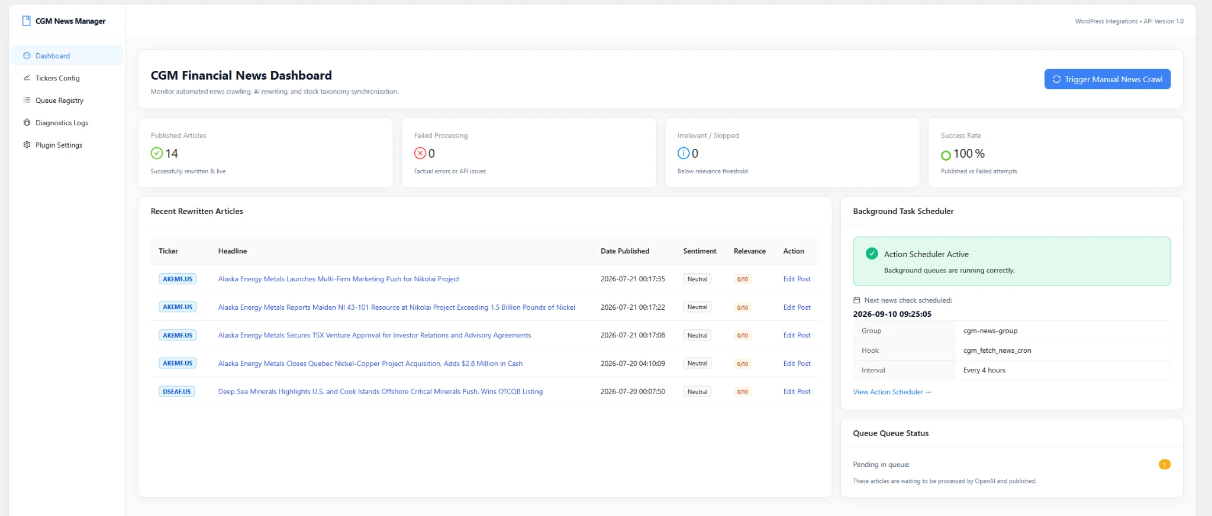Open headline 'Alaska Energy Metals Launches Multi-Firm Marketing Push'
Screen dimensions: 1212x516
click(339, 279)
